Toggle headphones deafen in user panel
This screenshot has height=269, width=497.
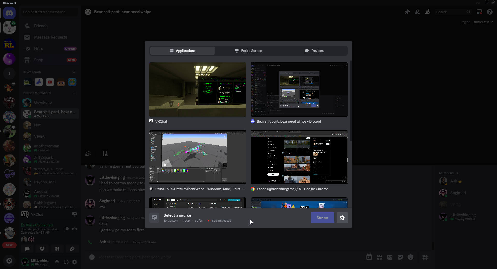[x=66, y=262]
